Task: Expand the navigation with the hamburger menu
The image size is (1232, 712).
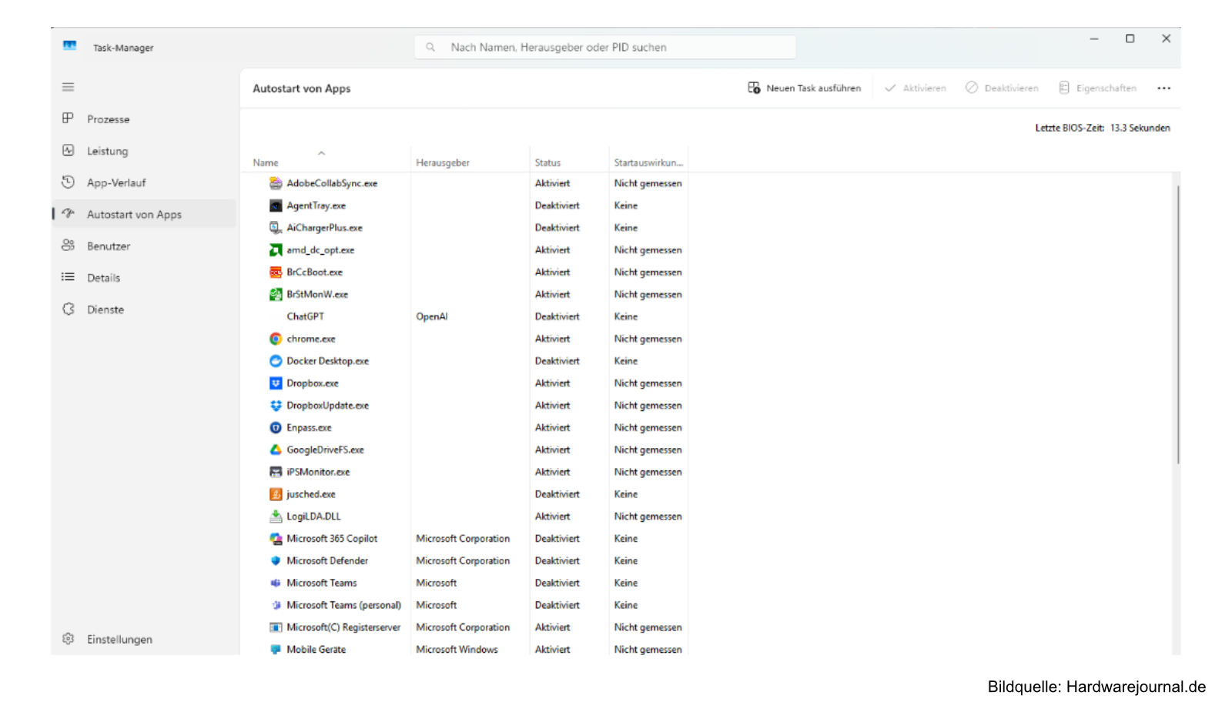Action: point(68,86)
